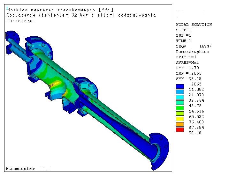This screenshot has width=244, height=176.
Task: Select the cyan legend color swatch
Action: pyautogui.click(x=180, y=97)
